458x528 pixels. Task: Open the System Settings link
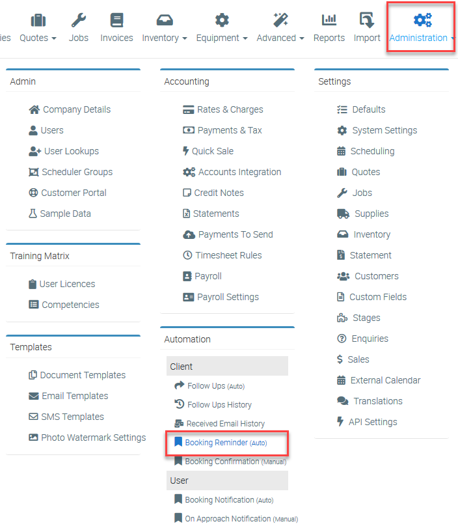click(384, 130)
